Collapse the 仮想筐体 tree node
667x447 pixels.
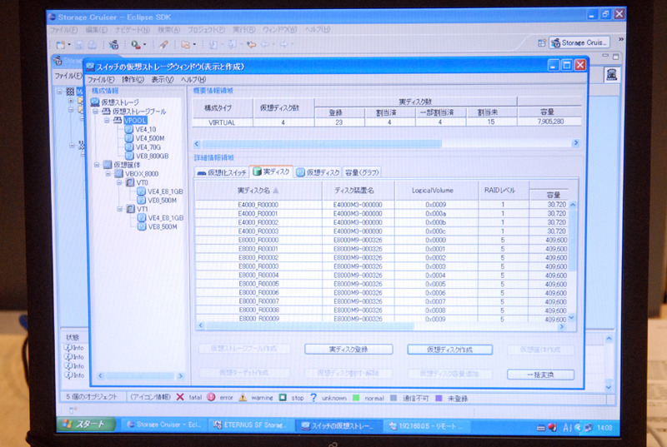click(x=96, y=165)
